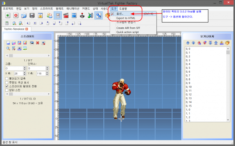Click the X 축 field stepper arrows
Image resolution: width=235 pixels, height=146 pixels.
click(x=25, y=73)
